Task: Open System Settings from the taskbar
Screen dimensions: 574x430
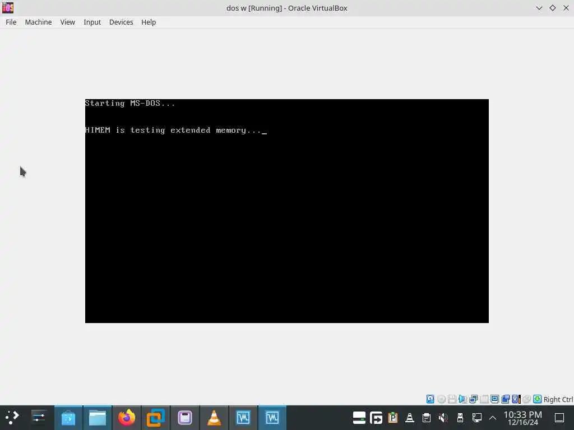Action: [x=39, y=418]
